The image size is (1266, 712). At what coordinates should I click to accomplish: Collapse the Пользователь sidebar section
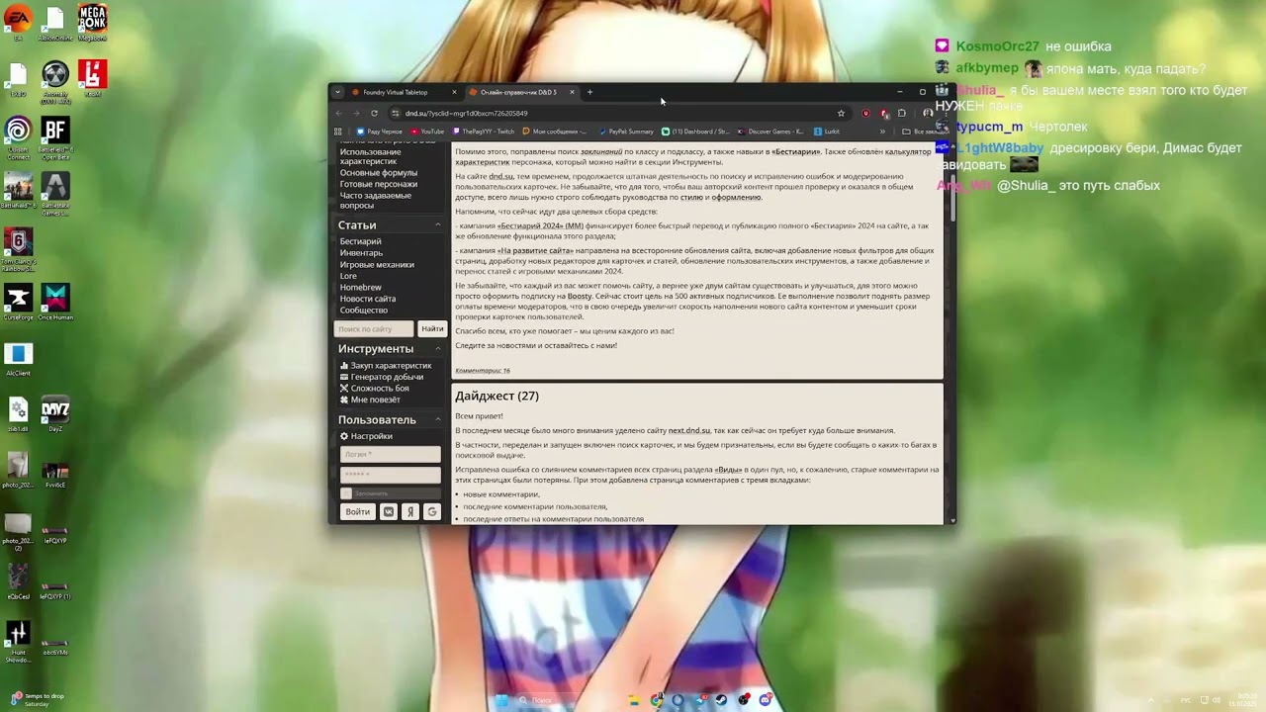(438, 420)
